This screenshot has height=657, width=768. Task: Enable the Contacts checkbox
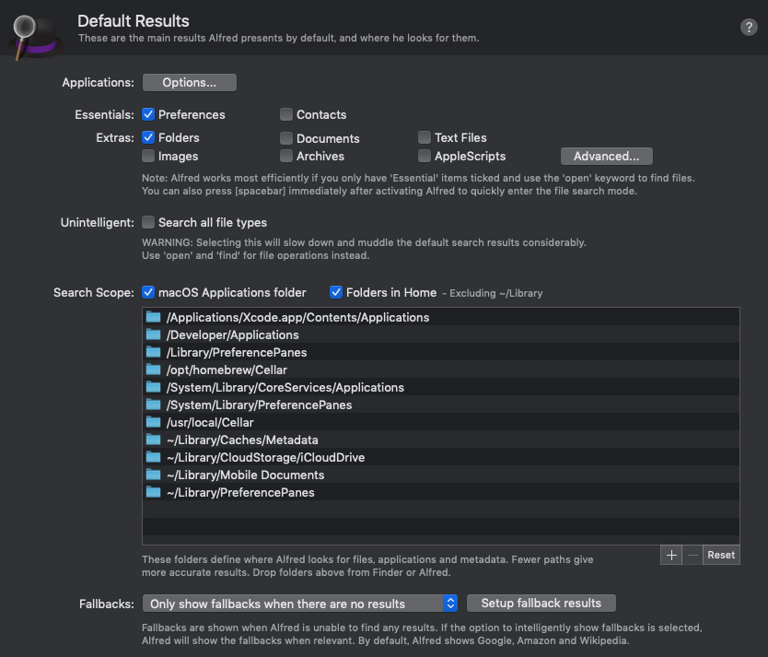click(x=286, y=114)
